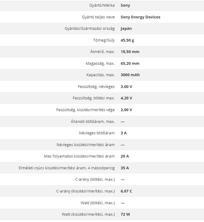
Task: Click the '65,20 mm' height value
Action: (x=130, y=63)
